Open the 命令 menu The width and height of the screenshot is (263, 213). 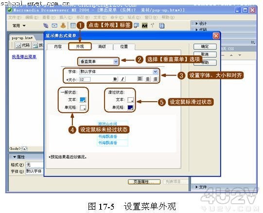117,17
